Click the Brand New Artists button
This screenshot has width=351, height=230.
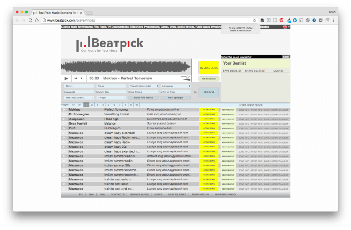click(143, 97)
